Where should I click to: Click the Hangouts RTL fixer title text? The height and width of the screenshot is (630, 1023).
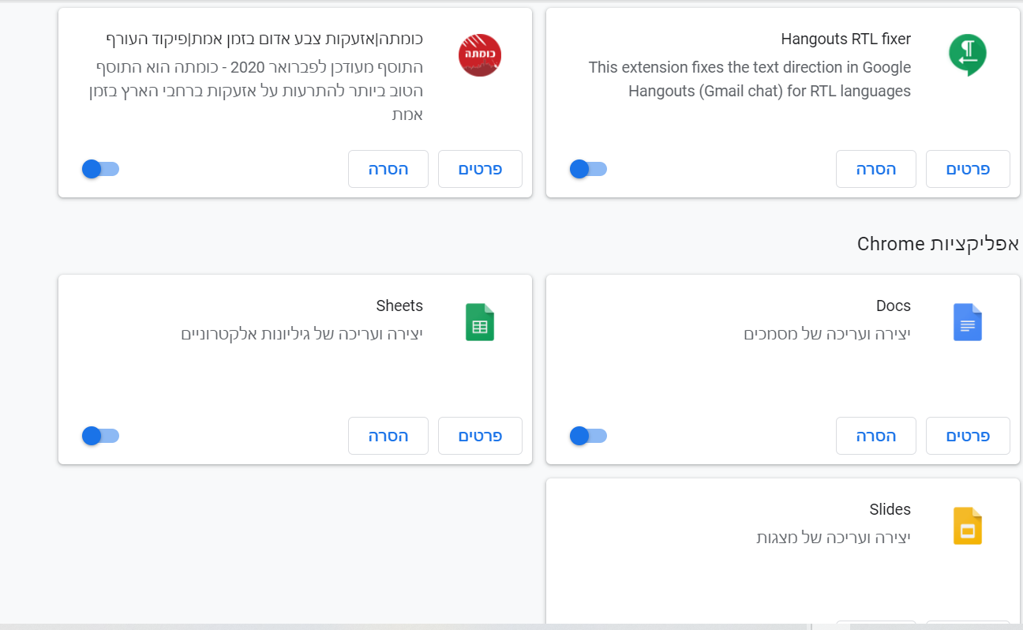845,39
